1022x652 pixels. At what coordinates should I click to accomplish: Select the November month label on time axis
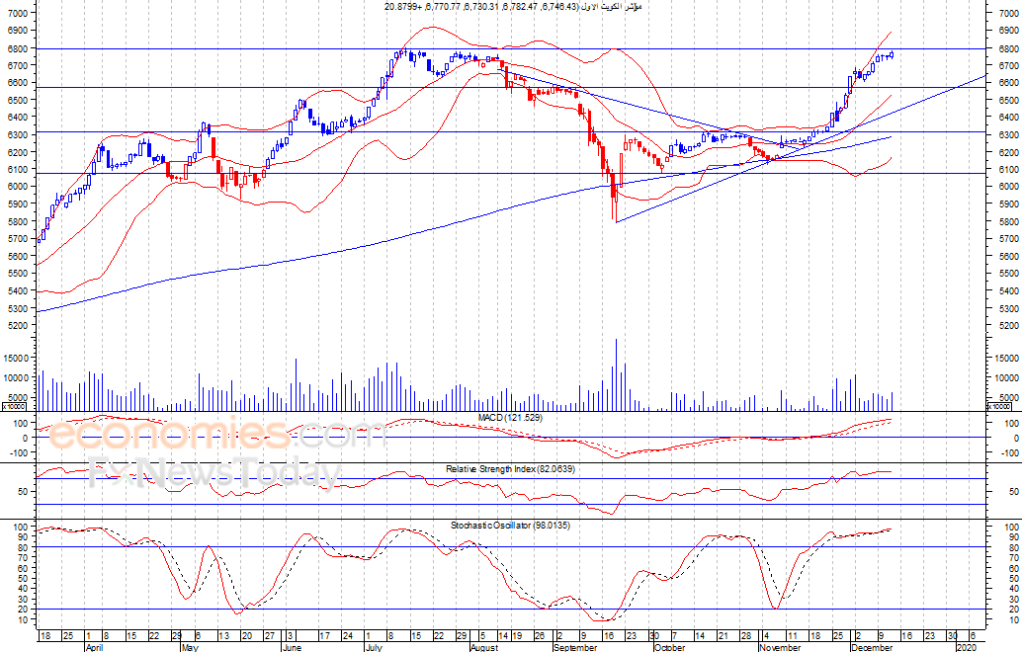pyautogui.click(x=780, y=647)
